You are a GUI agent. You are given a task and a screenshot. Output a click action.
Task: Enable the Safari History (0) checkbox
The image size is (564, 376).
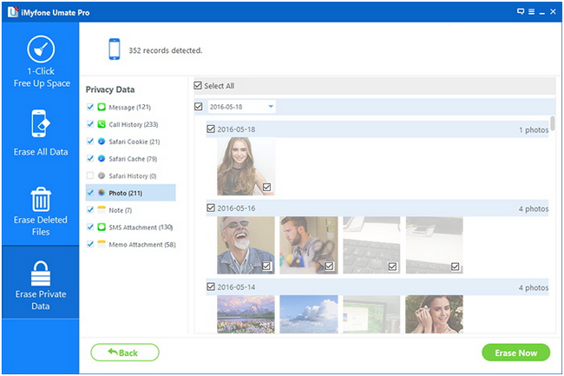click(90, 175)
